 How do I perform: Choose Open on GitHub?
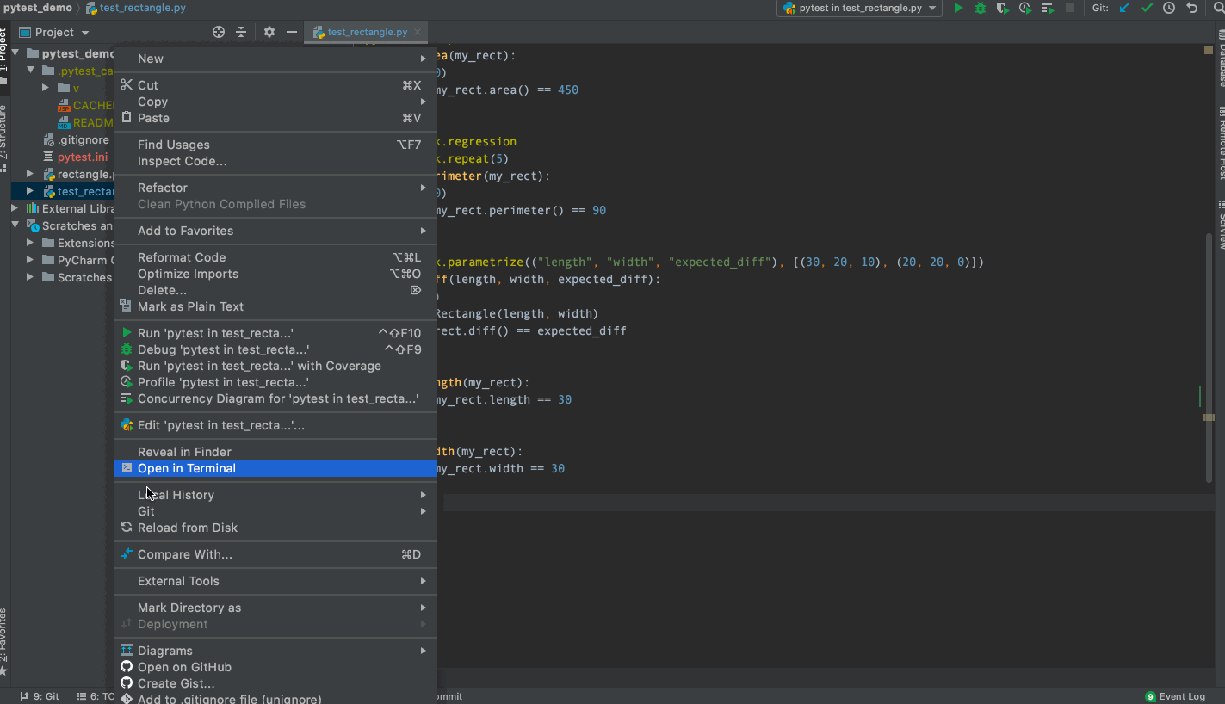click(x=275, y=667)
